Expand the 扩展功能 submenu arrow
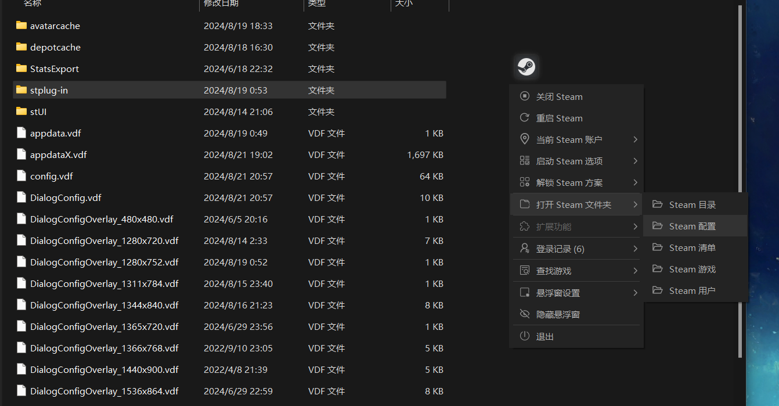 [x=636, y=227]
